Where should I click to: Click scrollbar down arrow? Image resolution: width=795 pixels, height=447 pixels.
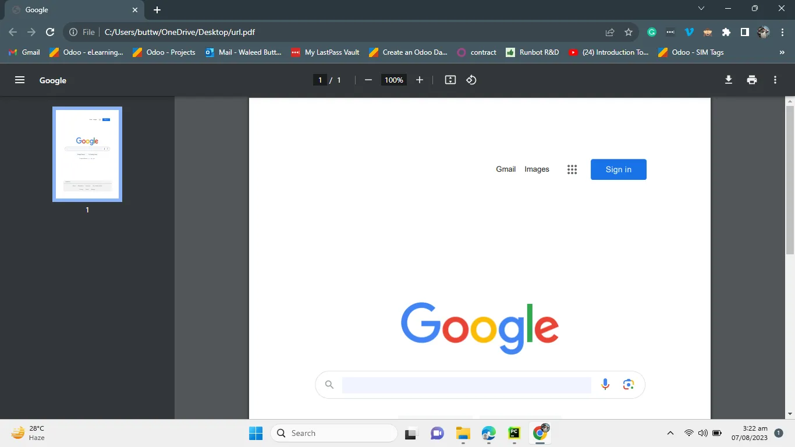click(x=790, y=414)
